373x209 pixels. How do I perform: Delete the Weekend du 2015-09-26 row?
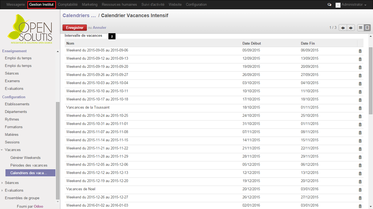pyautogui.click(x=360, y=76)
